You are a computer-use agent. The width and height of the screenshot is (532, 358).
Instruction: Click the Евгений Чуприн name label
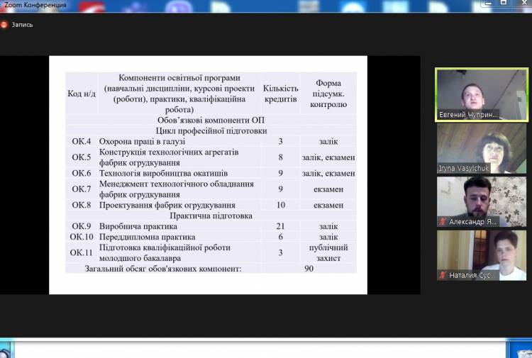pyautogui.click(x=470, y=114)
